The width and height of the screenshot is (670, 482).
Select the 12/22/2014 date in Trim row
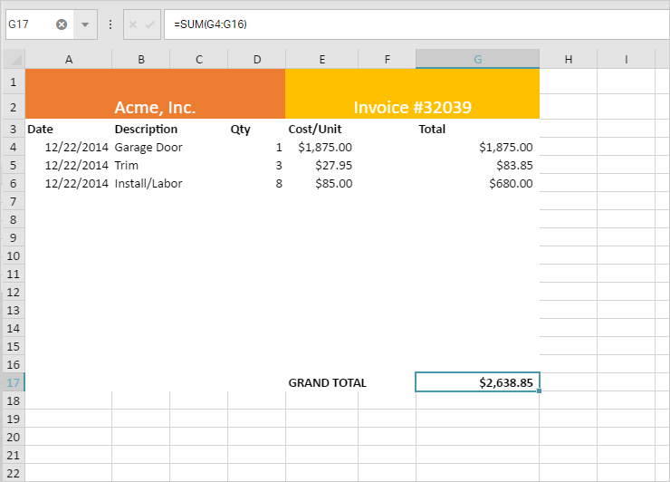click(x=69, y=165)
